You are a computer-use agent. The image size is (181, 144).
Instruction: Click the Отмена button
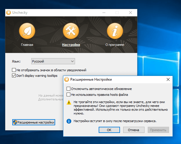pyautogui.click(x=134, y=130)
